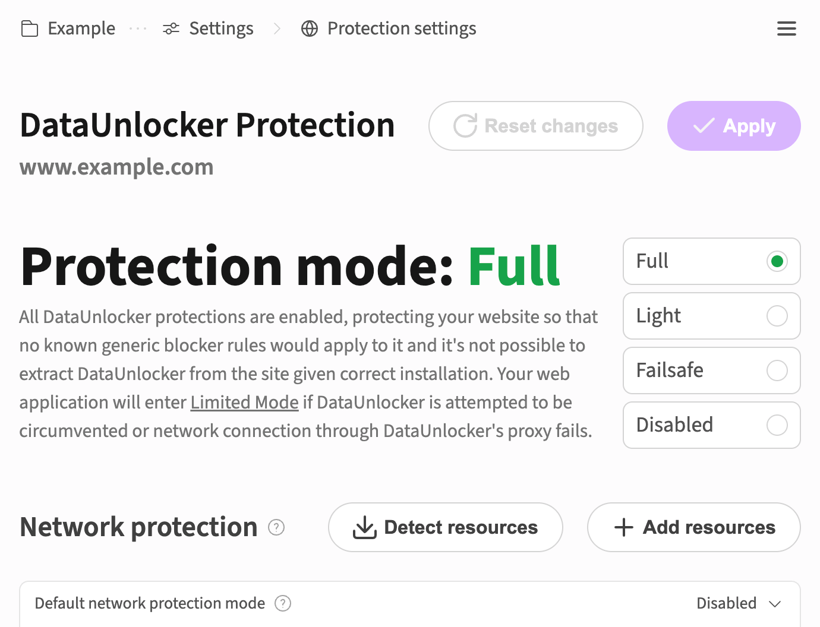Open Settings in the breadcrumb
This screenshot has width=820, height=627.
click(221, 28)
